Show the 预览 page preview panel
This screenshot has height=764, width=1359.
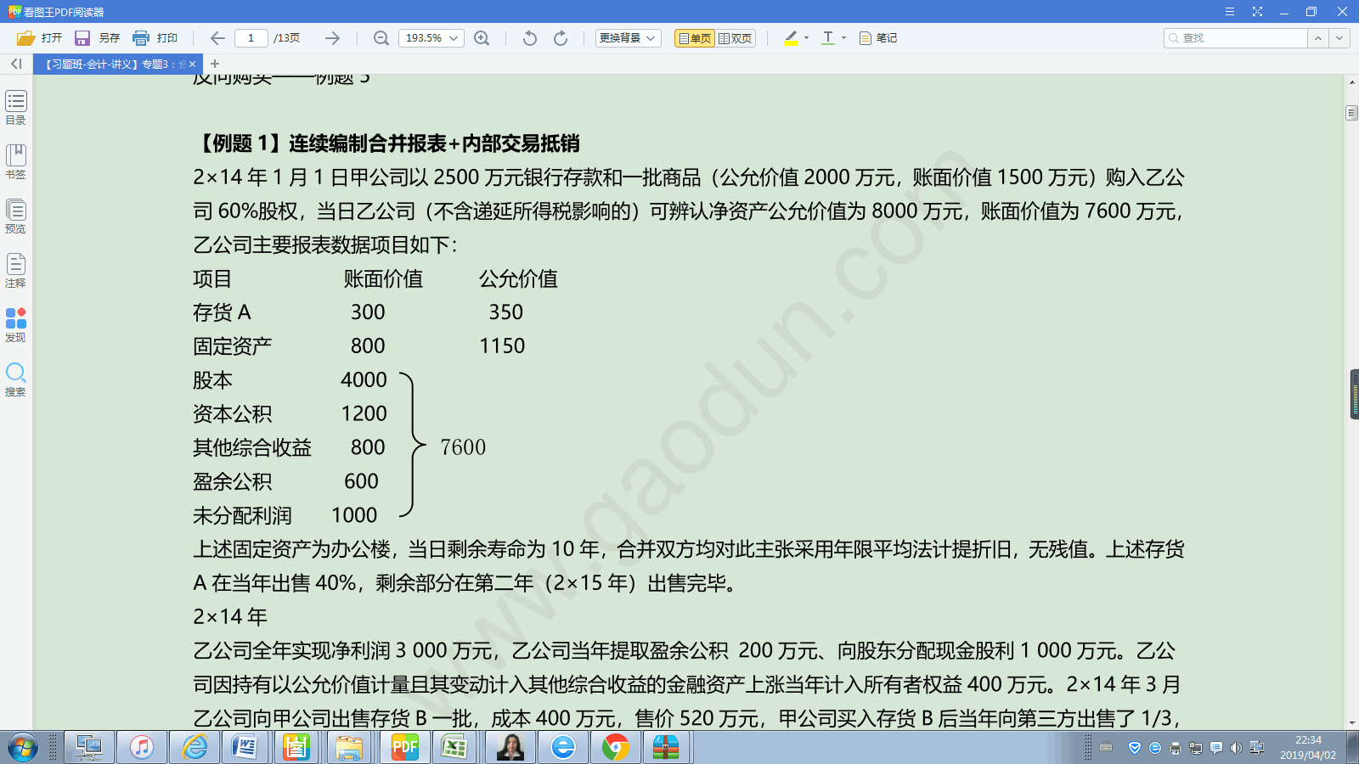pos(15,216)
